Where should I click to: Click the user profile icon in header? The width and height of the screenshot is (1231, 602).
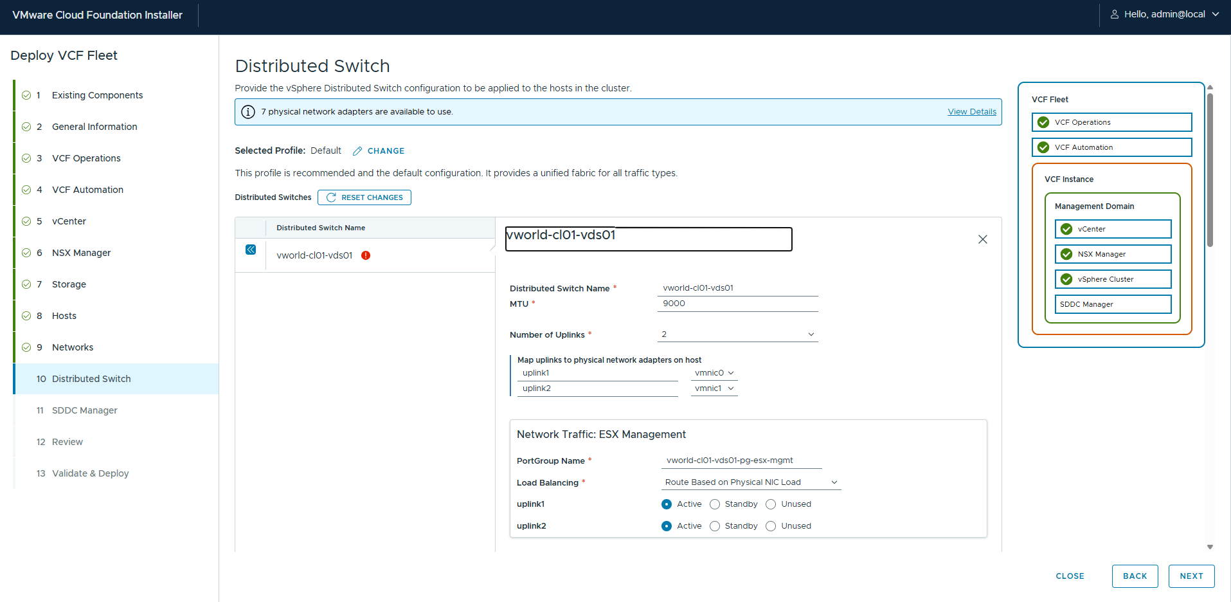(x=1114, y=14)
